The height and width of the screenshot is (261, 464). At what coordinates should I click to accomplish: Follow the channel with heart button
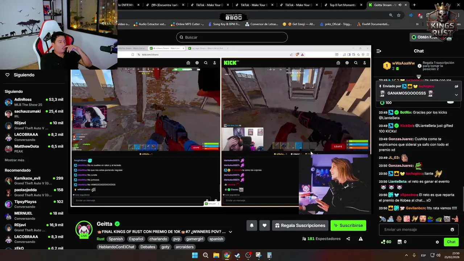pyautogui.click(x=264, y=225)
